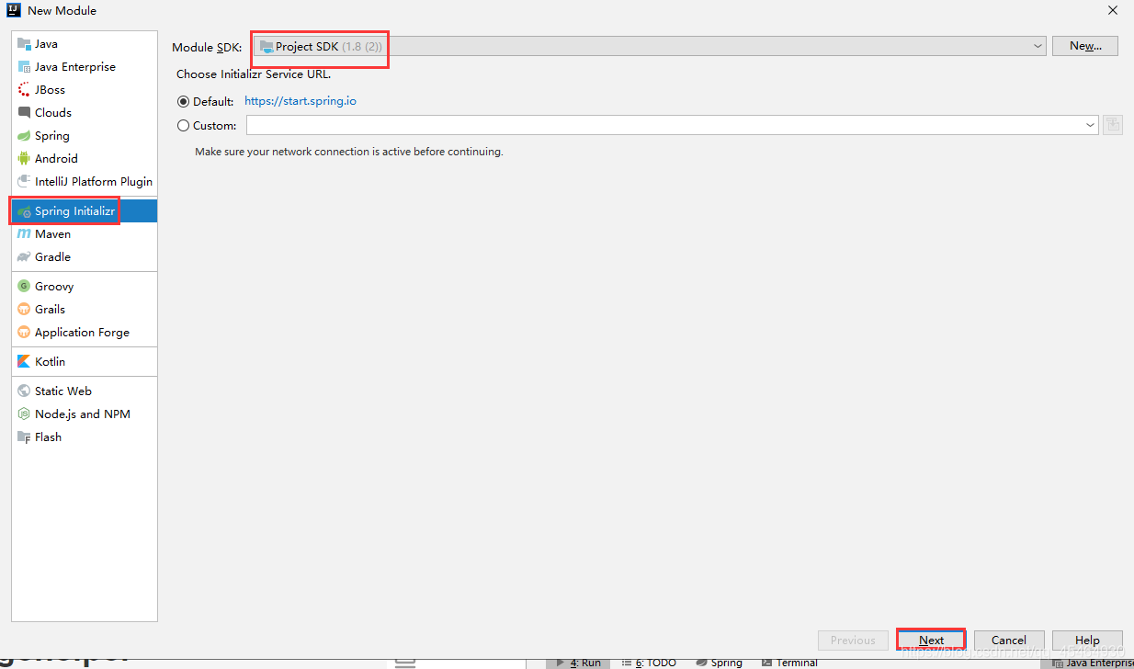The image size is (1134, 669).
Task: Choose Static Web entry
Action: 85,391
